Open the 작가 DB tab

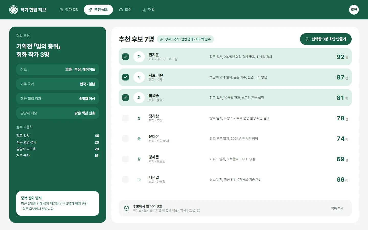click(x=68, y=10)
